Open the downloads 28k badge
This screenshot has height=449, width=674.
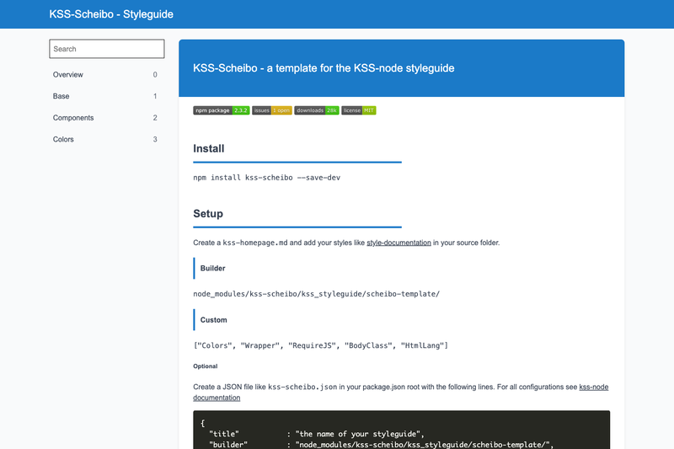pos(317,110)
